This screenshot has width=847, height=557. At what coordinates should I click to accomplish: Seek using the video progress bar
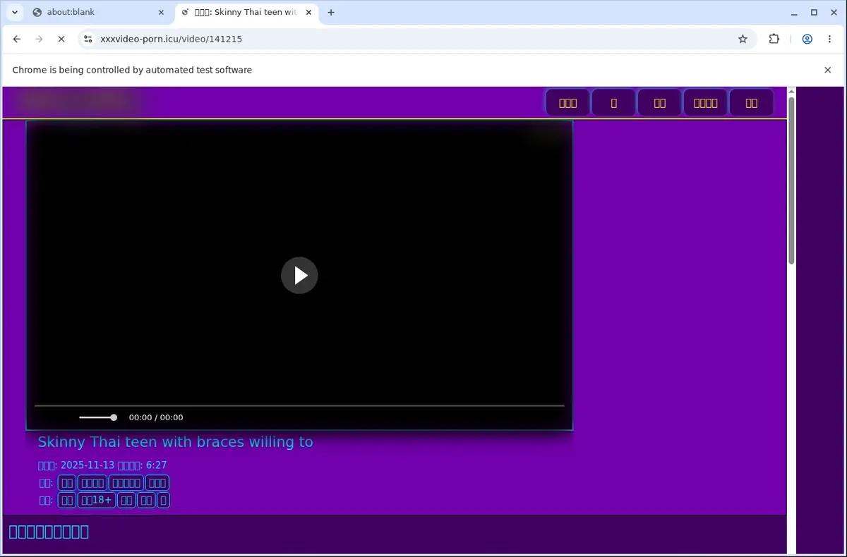coord(299,405)
